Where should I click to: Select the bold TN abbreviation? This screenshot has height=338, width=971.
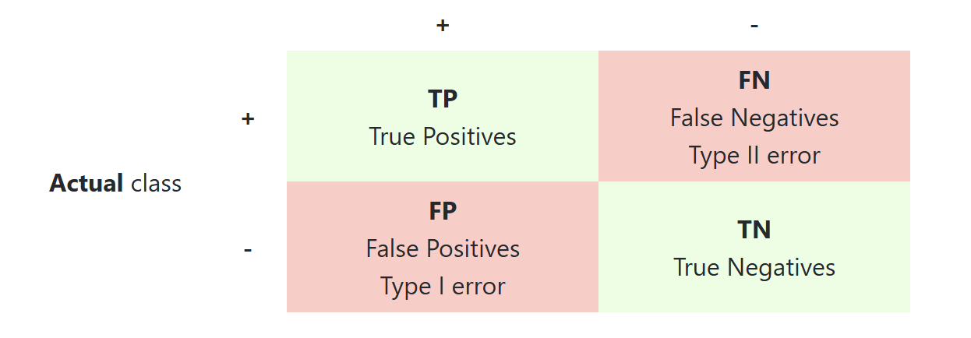click(x=754, y=230)
